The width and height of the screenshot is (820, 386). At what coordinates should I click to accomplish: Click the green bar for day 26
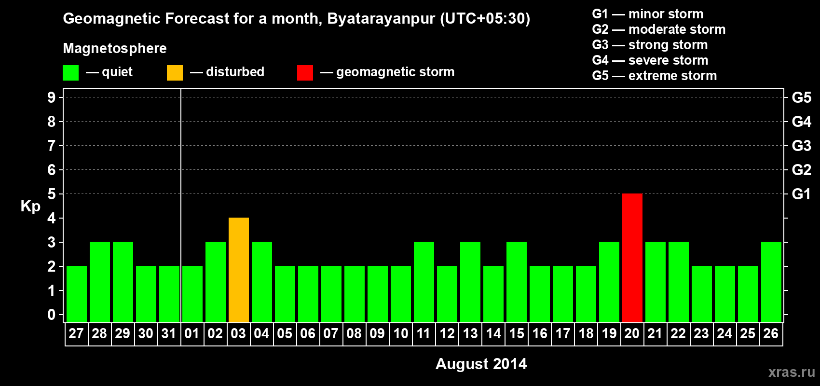pos(771,282)
